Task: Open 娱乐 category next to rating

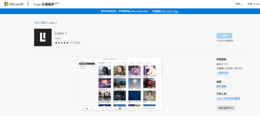Action: point(78,43)
